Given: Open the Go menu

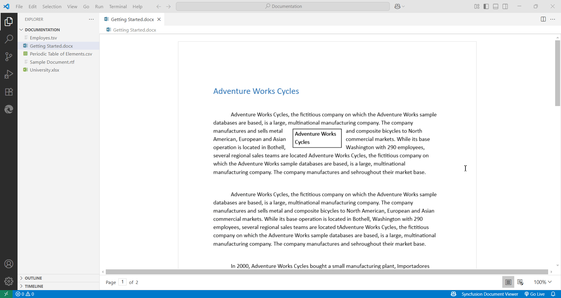Looking at the screenshot, I should 86,6.
